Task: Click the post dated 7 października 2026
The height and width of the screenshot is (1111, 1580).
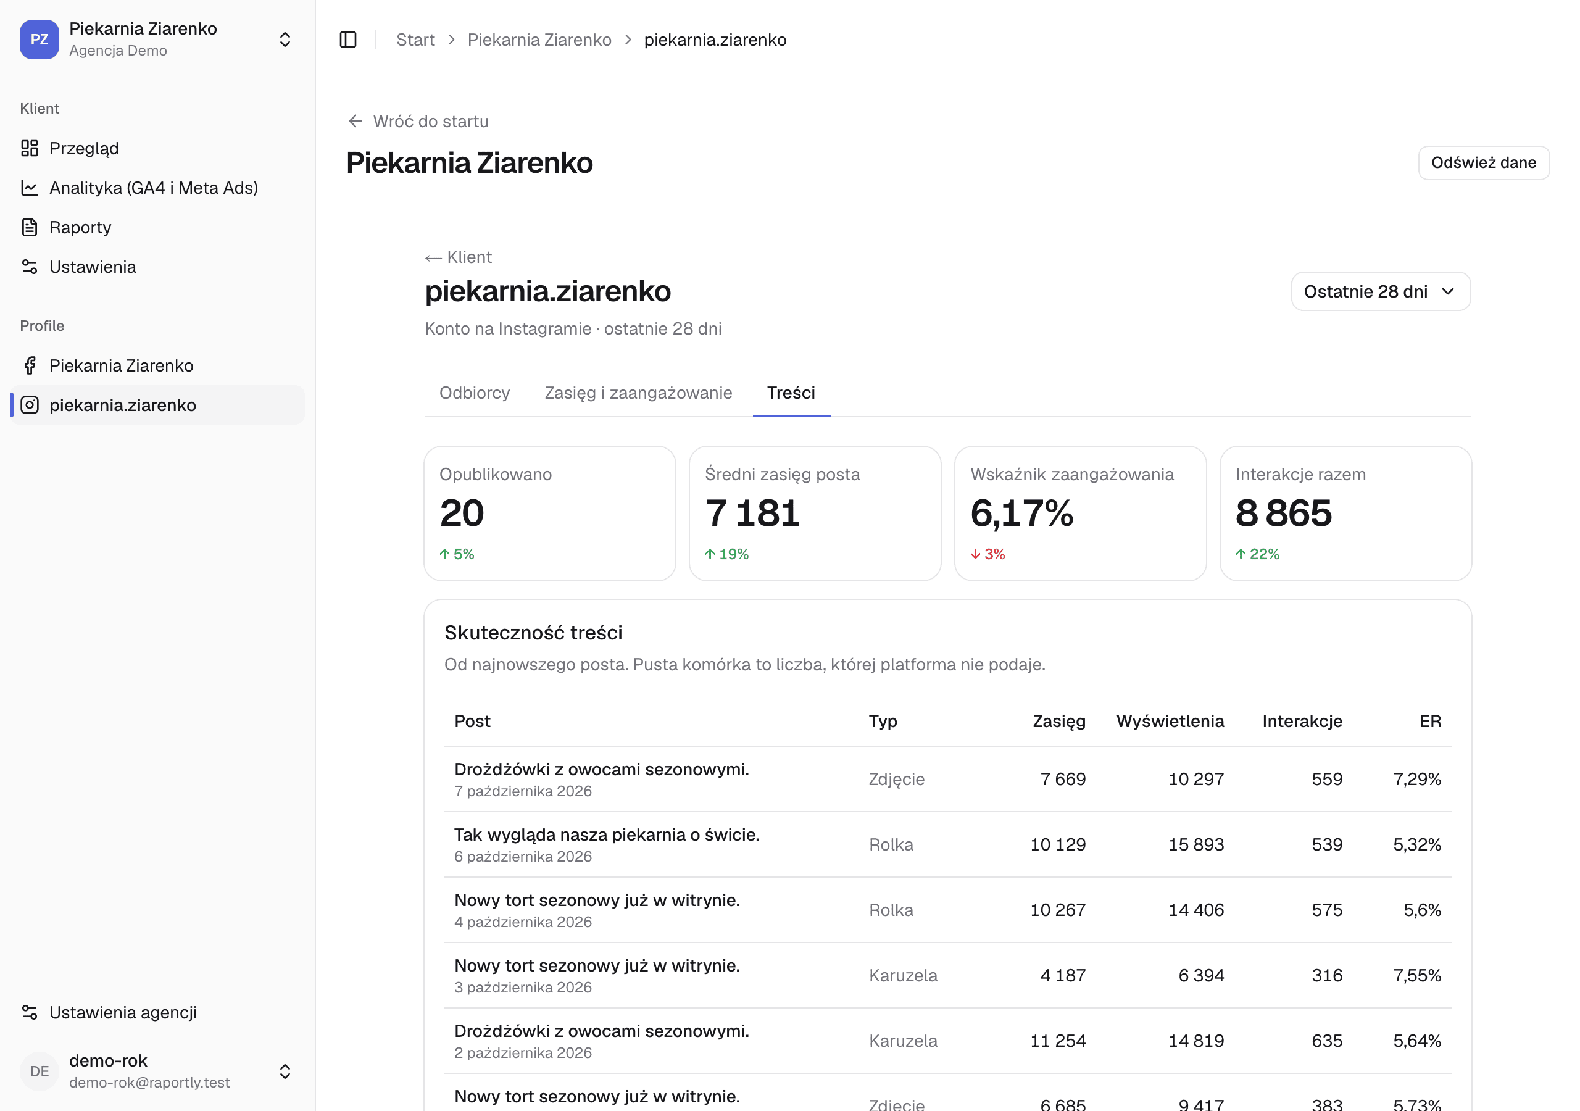Action: [947, 779]
